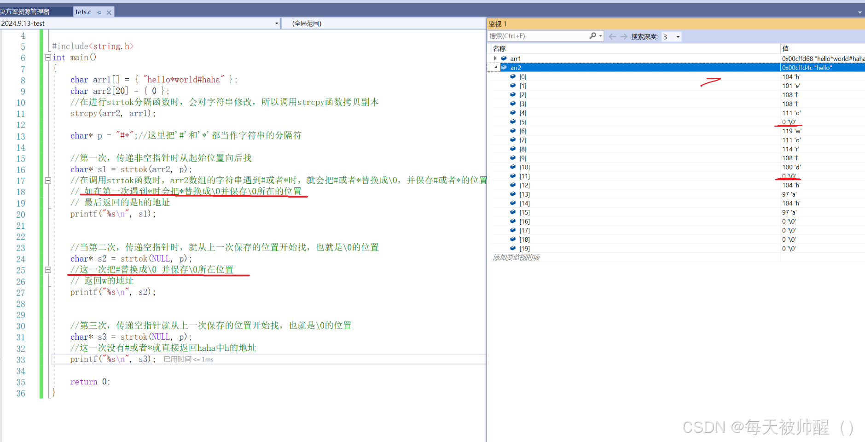Click the icon of element [17]
Screen dimensions: 865x442
click(513, 230)
